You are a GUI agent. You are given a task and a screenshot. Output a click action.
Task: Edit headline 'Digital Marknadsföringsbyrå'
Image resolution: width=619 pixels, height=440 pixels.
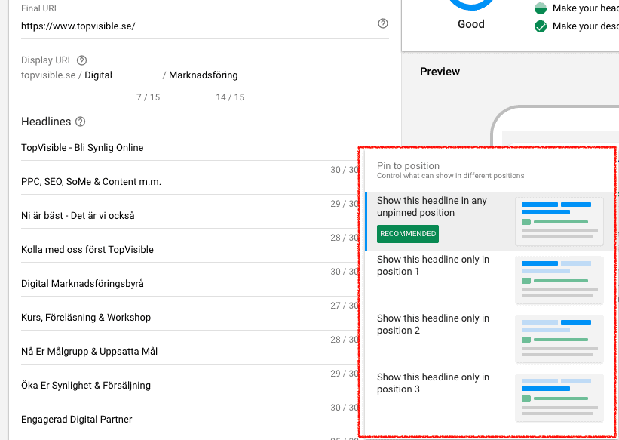[x=189, y=284]
